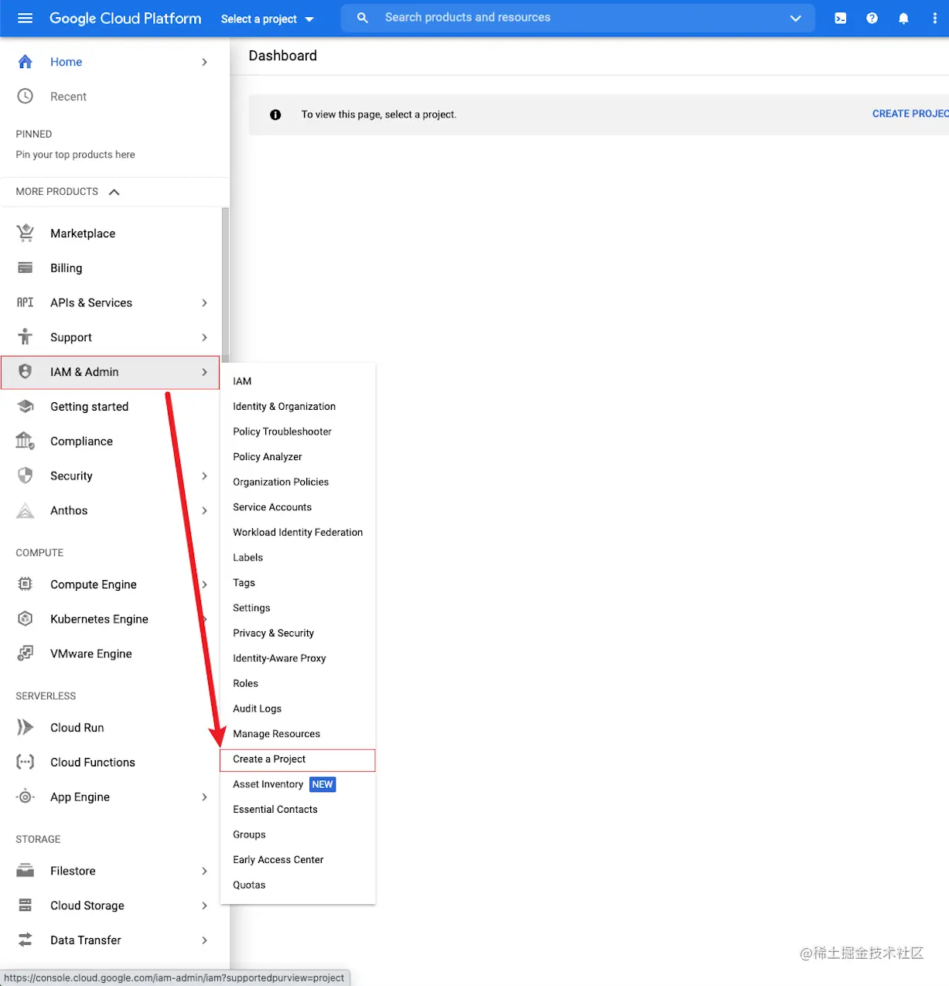
Task: Click the Cloud Functions brackets icon
Action: point(26,762)
